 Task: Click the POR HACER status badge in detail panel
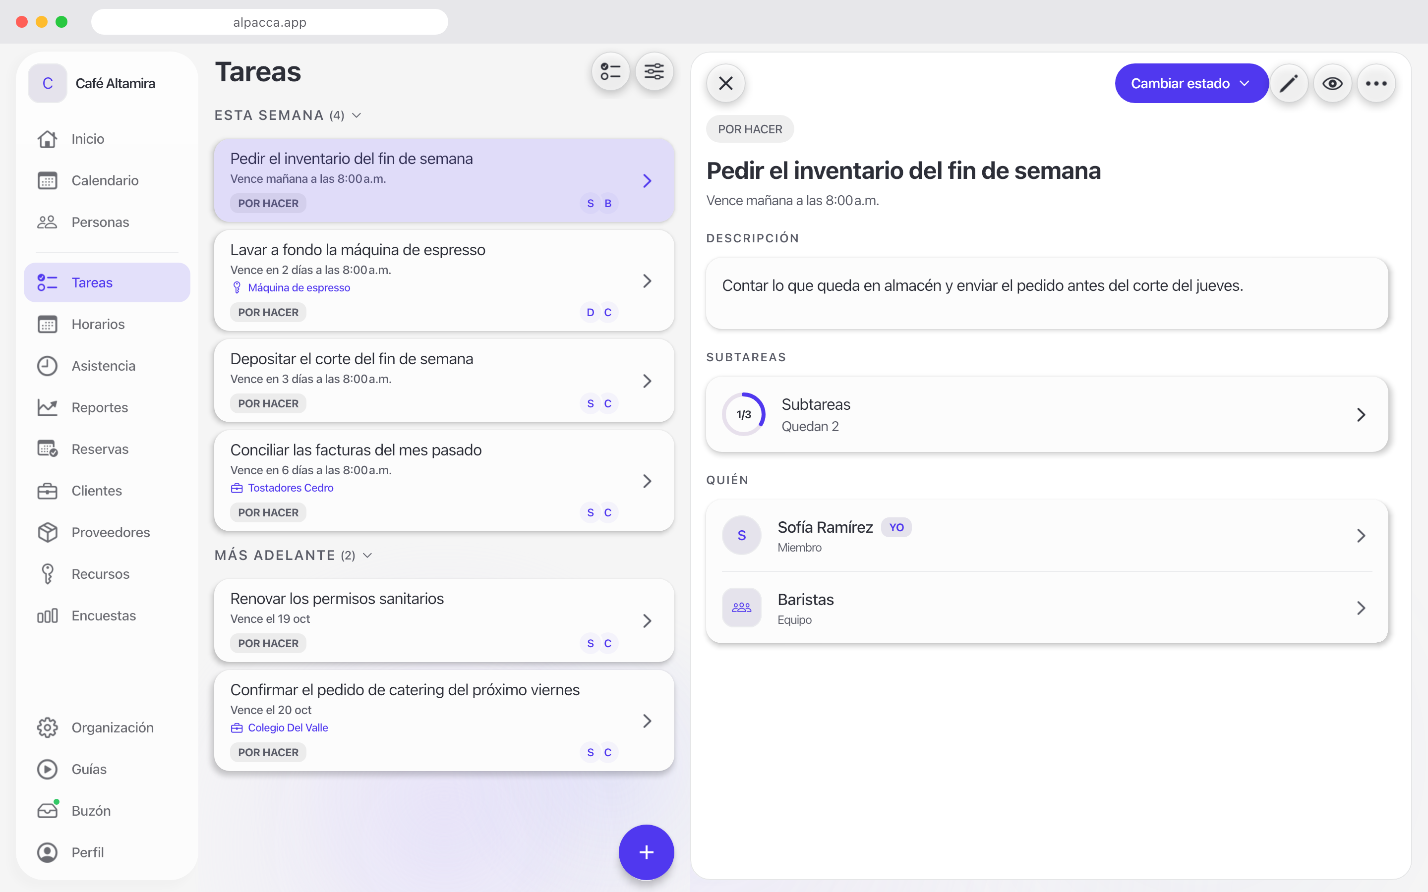click(749, 129)
